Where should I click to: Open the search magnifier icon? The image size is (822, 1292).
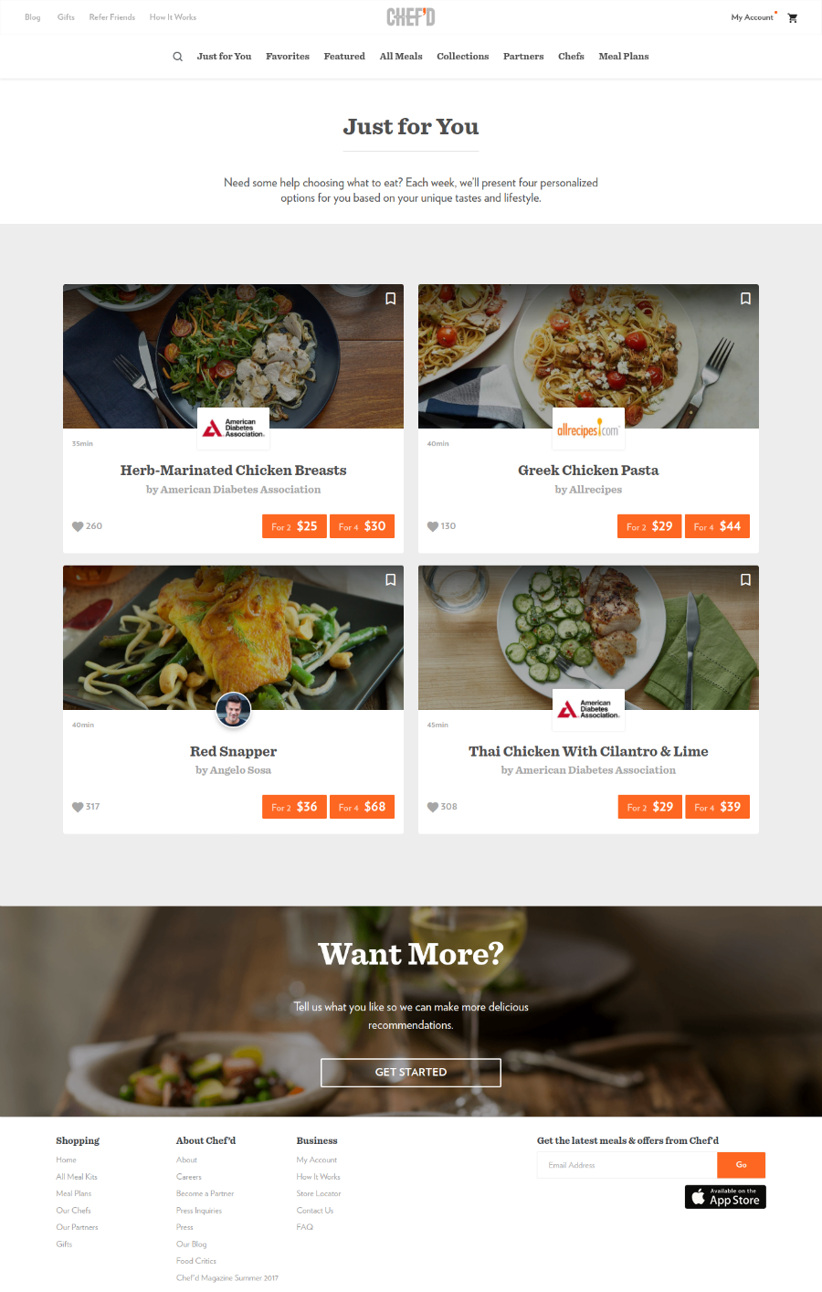[x=177, y=57]
